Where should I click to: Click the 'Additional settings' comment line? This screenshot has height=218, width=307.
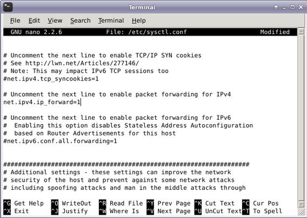tap(117, 172)
